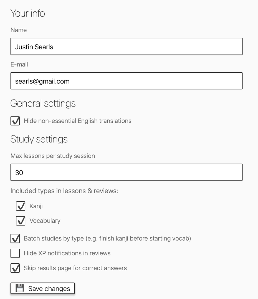The image size is (258, 299).
Task: Click the "Skip results page for correct answers" text
Action: pyautogui.click(x=75, y=268)
